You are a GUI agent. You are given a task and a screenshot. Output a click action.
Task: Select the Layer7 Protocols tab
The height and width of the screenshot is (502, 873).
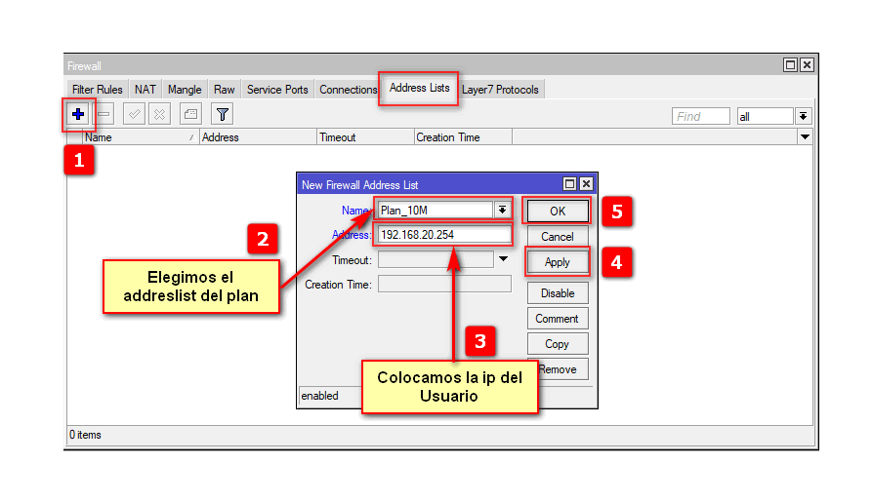(x=500, y=90)
